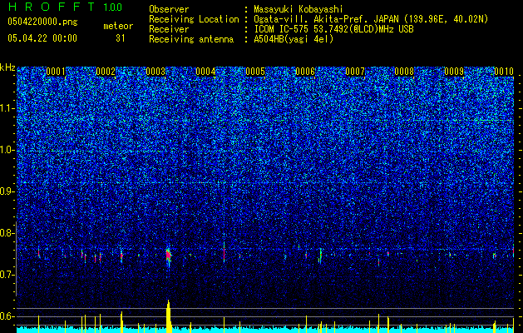Click the kHz axis unit label

point(7,67)
